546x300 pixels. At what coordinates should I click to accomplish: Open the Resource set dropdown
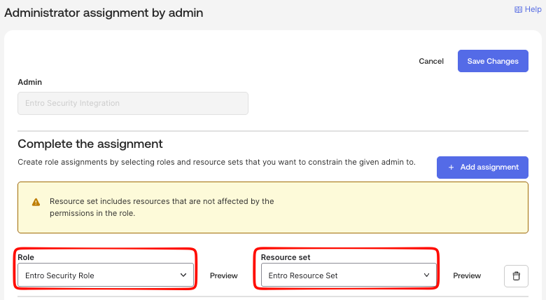(x=349, y=275)
